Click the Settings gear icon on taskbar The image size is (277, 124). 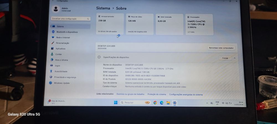175,103
